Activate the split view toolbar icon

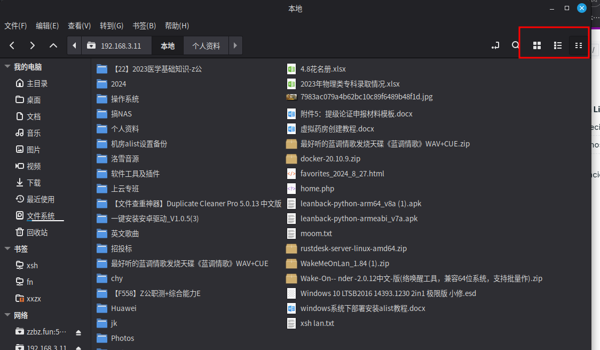point(495,45)
